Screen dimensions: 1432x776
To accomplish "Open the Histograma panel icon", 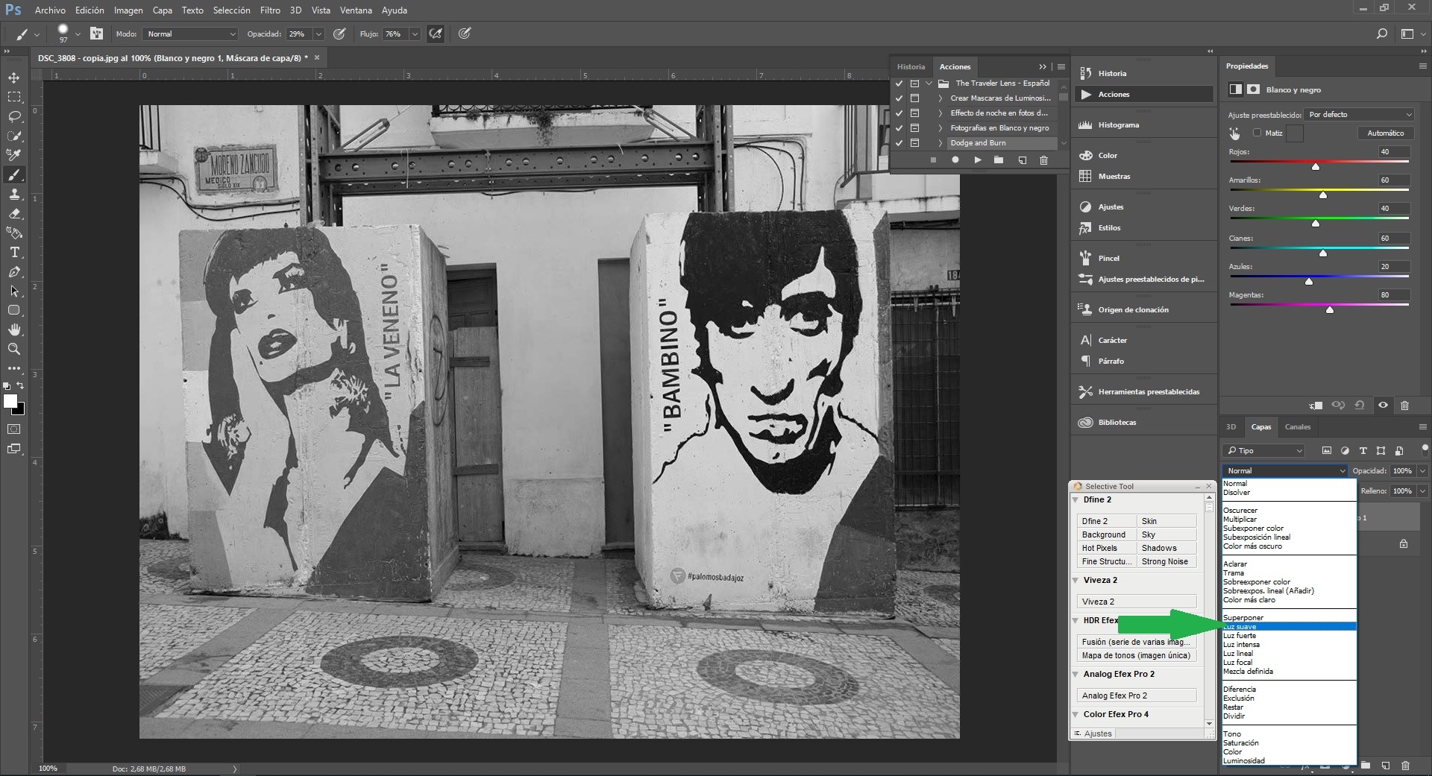I will [1085, 124].
